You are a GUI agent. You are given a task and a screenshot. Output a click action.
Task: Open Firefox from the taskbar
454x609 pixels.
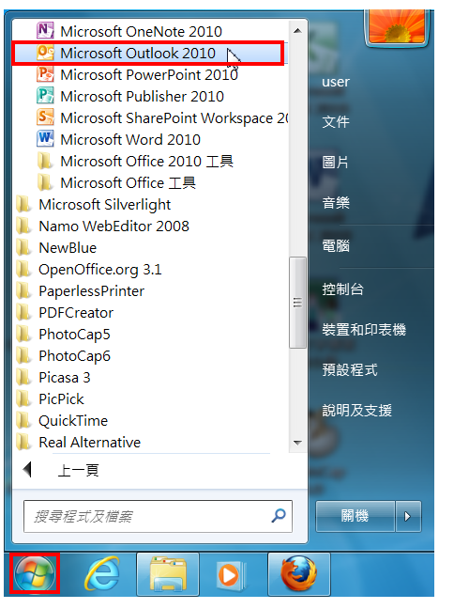[x=298, y=574]
